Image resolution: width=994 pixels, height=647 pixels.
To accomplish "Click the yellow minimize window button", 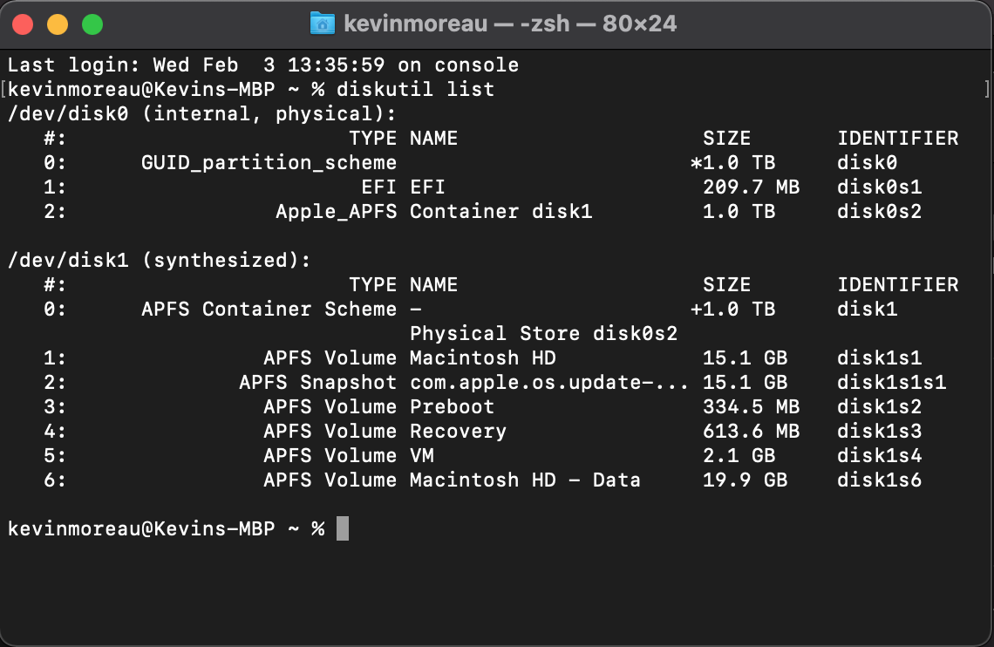I will pos(58,24).
